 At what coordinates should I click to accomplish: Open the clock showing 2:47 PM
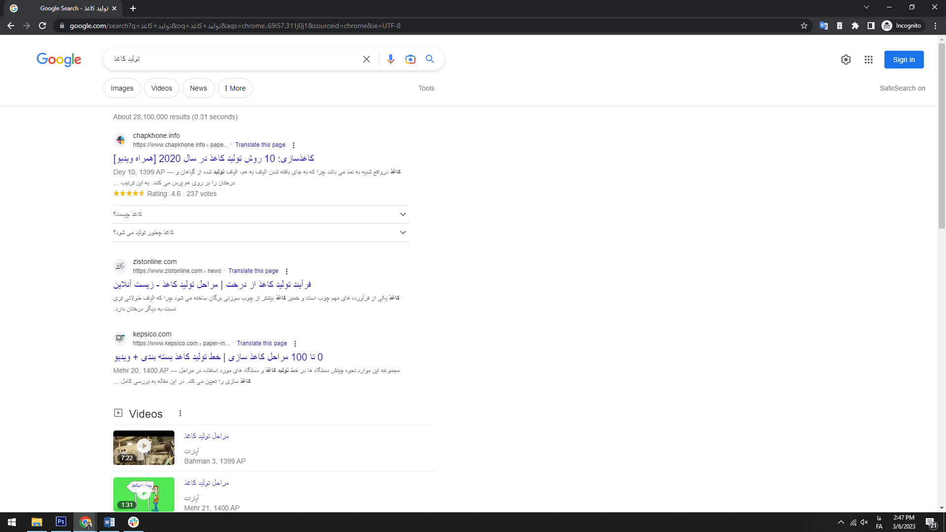click(x=904, y=522)
